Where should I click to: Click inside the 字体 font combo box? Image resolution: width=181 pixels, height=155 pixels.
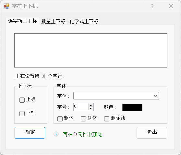tap(116, 96)
